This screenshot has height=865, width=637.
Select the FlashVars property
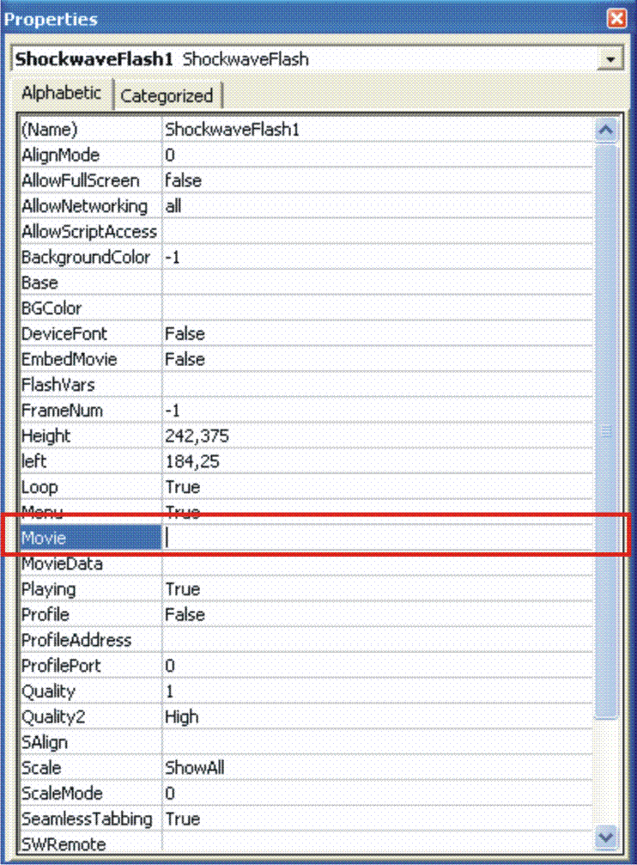(90, 385)
